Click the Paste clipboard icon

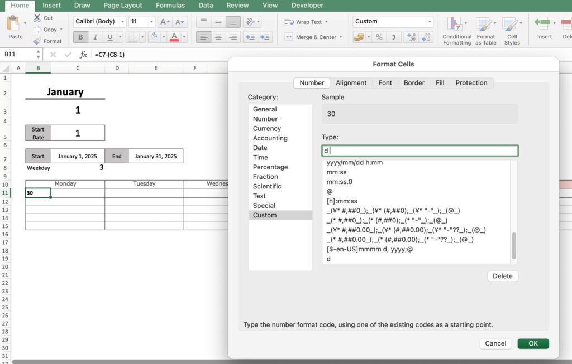tap(14, 23)
